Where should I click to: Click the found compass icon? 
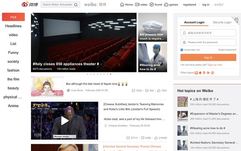tap(151, 4)
